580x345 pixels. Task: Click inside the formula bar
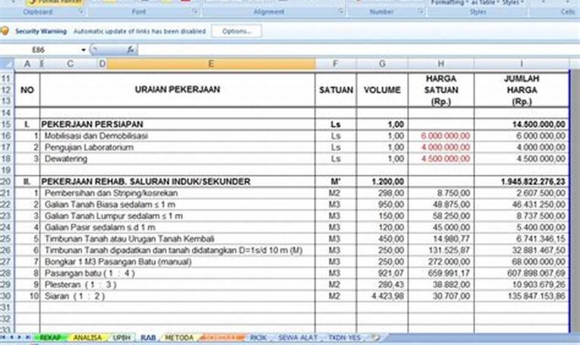[x=357, y=50]
